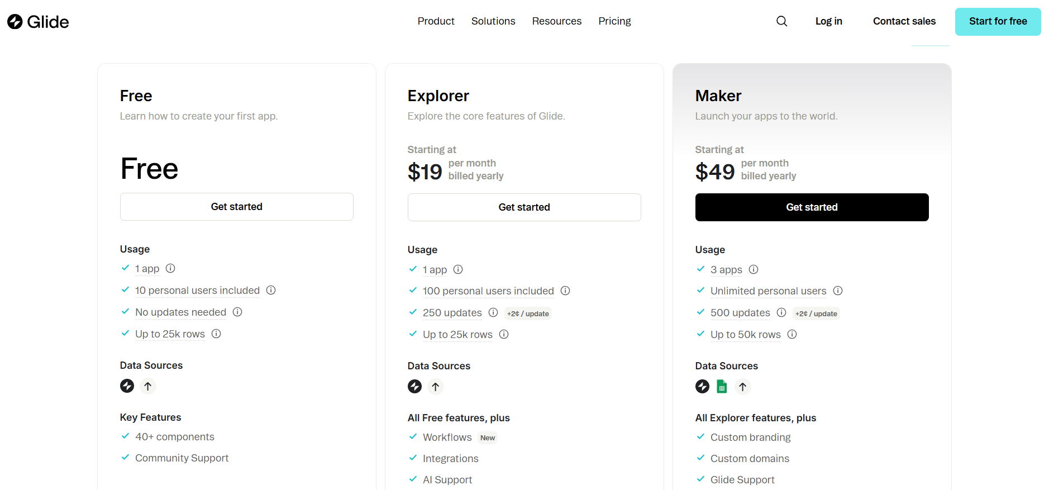The height and width of the screenshot is (490, 1049).
Task: Click info icon beside Up to 50k rows
Action: (x=791, y=335)
